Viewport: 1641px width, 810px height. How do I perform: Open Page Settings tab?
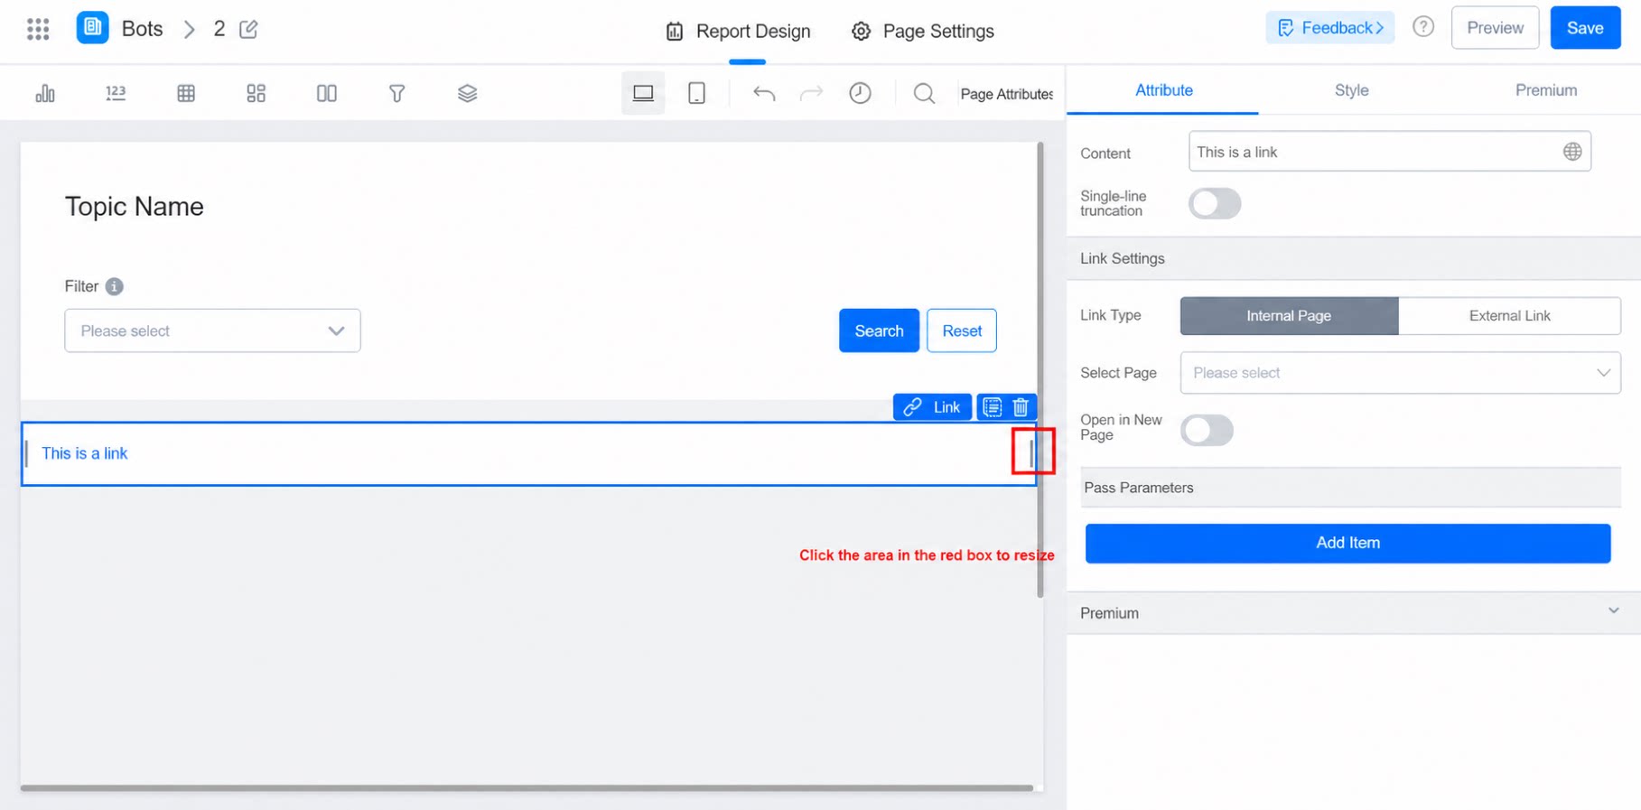point(922,31)
